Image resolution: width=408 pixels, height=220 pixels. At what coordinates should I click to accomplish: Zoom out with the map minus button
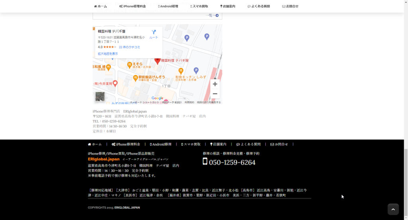pyautogui.click(x=215, y=94)
